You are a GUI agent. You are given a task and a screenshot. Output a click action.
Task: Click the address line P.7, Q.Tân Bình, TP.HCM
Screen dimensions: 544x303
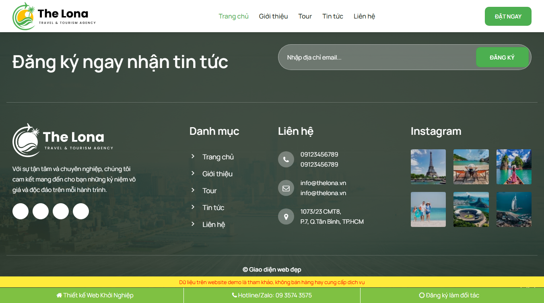tap(332, 221)
